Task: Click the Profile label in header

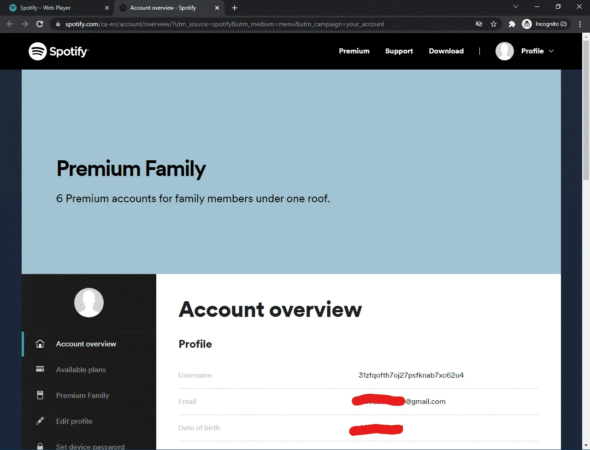Action: point(532,51)
